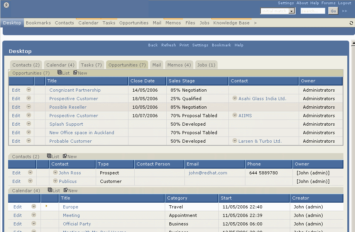Select the 644 5889780 phone number
355x232 pixels.
pyautogui.click(x=263, y=173)
